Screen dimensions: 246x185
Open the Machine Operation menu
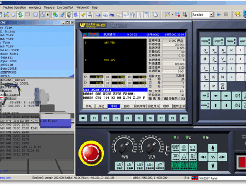point(14,7)
